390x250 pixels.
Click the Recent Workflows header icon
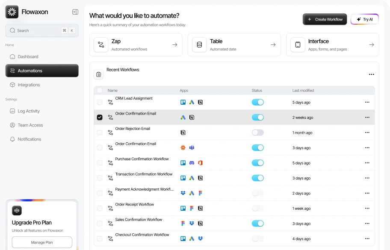99,74
